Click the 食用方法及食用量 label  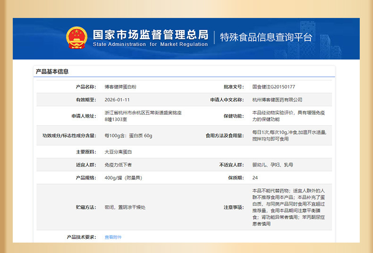[x=225, y=135]
